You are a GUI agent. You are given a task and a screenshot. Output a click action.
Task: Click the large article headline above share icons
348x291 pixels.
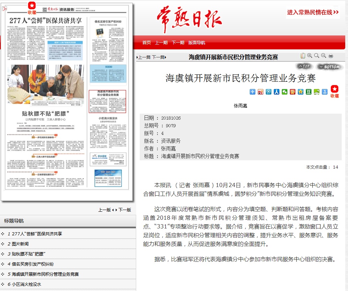(241, 78)
